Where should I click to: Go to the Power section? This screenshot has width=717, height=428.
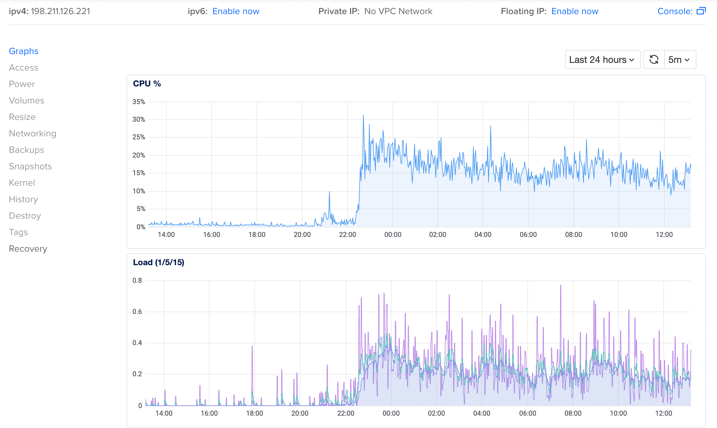pos(22,84)
